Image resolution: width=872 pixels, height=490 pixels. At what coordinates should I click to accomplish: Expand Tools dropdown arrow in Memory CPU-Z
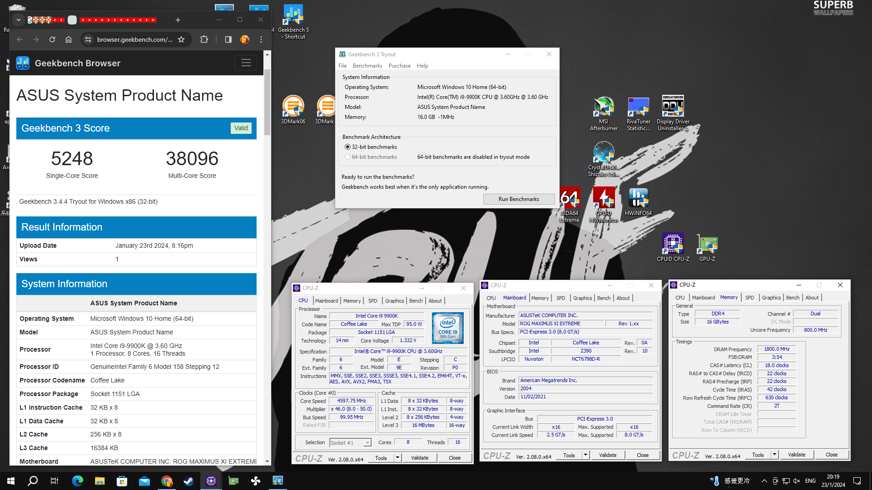coord(774,455)
